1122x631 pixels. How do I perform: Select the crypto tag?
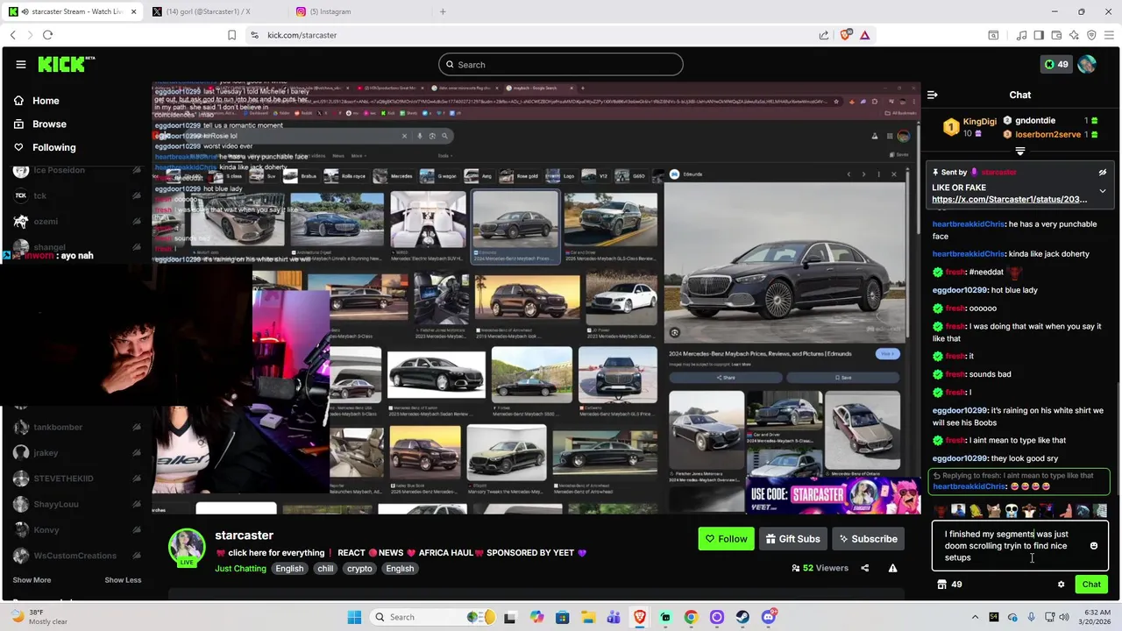click(359, 569)
